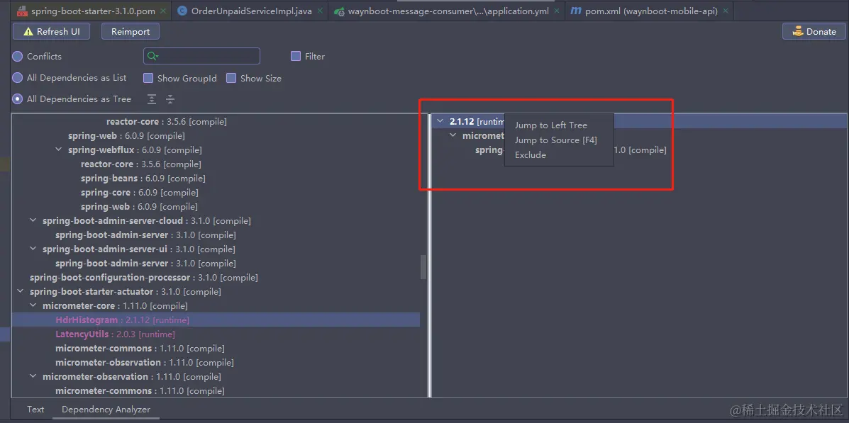The width and height of the screenshot is (849, 423).
Task: Close the spring-boot-starter-3.1.0.pom tab
Action: pyautogui.click(x=164, y=11)
